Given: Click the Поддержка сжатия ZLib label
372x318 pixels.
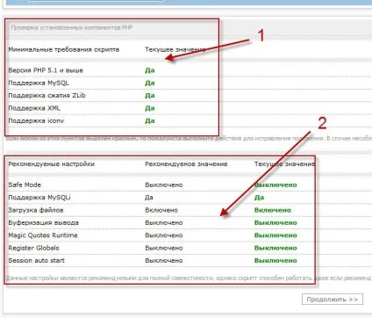Looking at the screenshot, I should pos(46,96).
